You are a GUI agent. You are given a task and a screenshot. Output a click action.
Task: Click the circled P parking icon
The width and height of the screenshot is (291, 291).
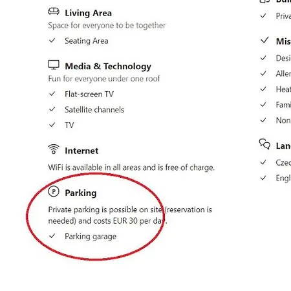[54, 191]
